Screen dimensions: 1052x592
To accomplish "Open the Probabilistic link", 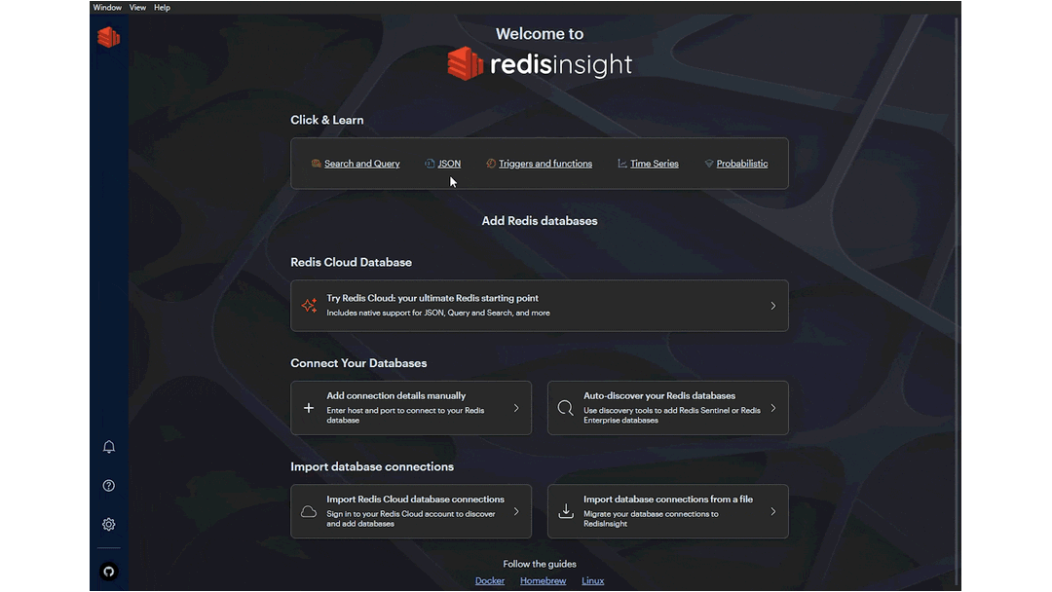I will coord(742,164).
